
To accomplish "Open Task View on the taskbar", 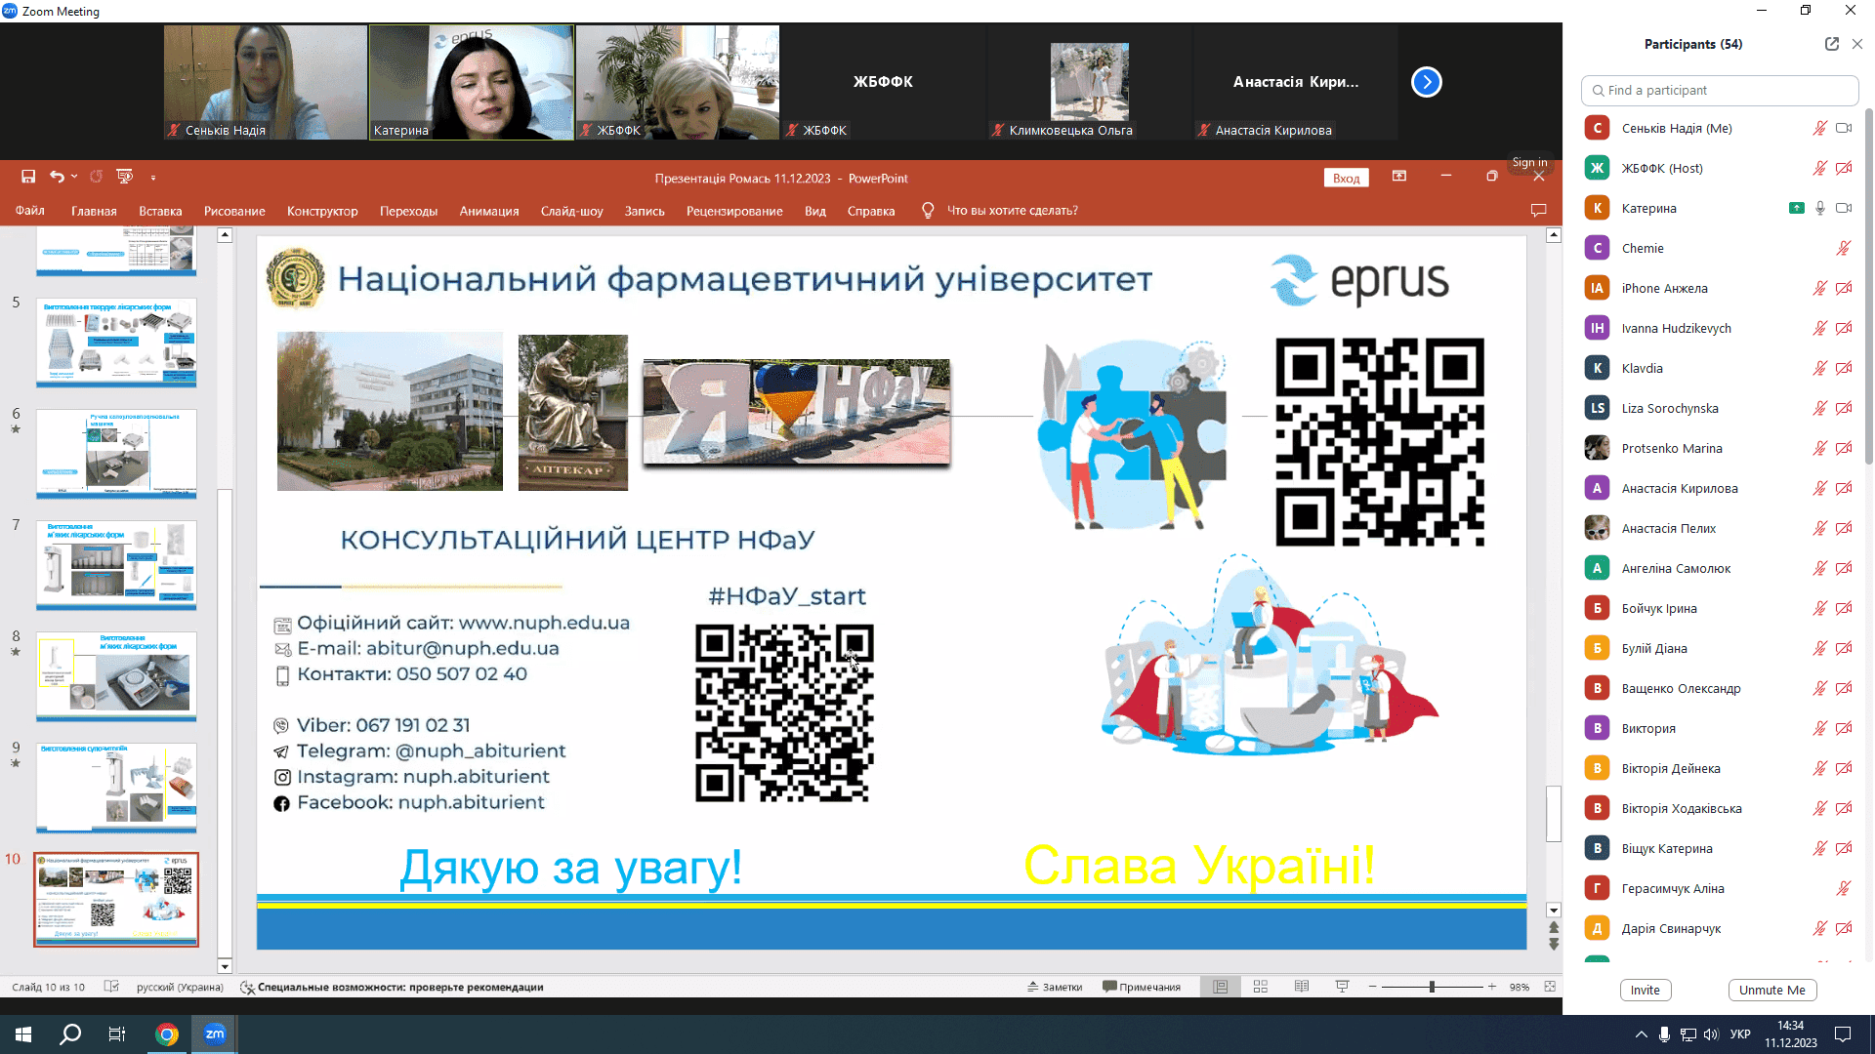I will point(117,1034).
